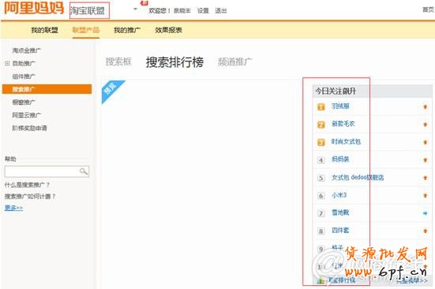The image size is (435, 289).
Task: Click the rank 2 badge beside 新款毛衣
Action: point(321,124)
